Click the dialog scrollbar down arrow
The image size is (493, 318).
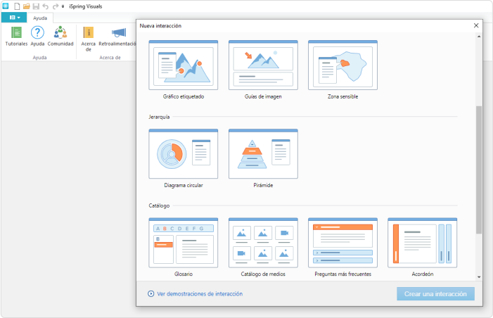click(x=479, y=277)
